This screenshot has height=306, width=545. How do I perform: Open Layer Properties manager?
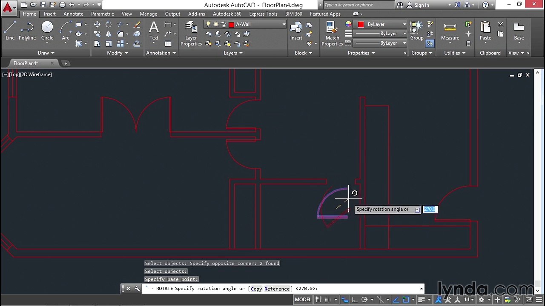coord(191,33)
